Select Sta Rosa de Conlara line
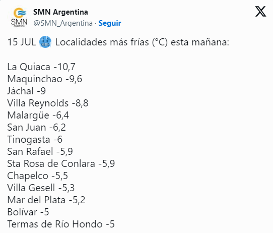 [61, 163]
